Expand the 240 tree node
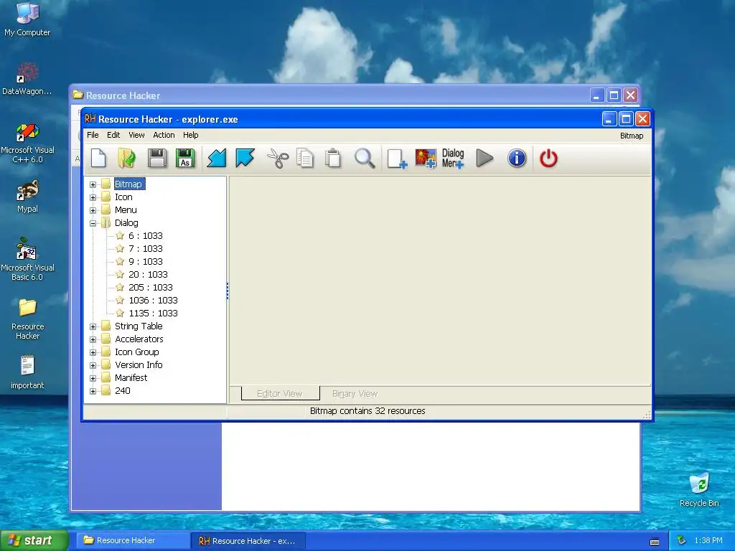This screenshot has width=735, height=551. click(93, 391)
